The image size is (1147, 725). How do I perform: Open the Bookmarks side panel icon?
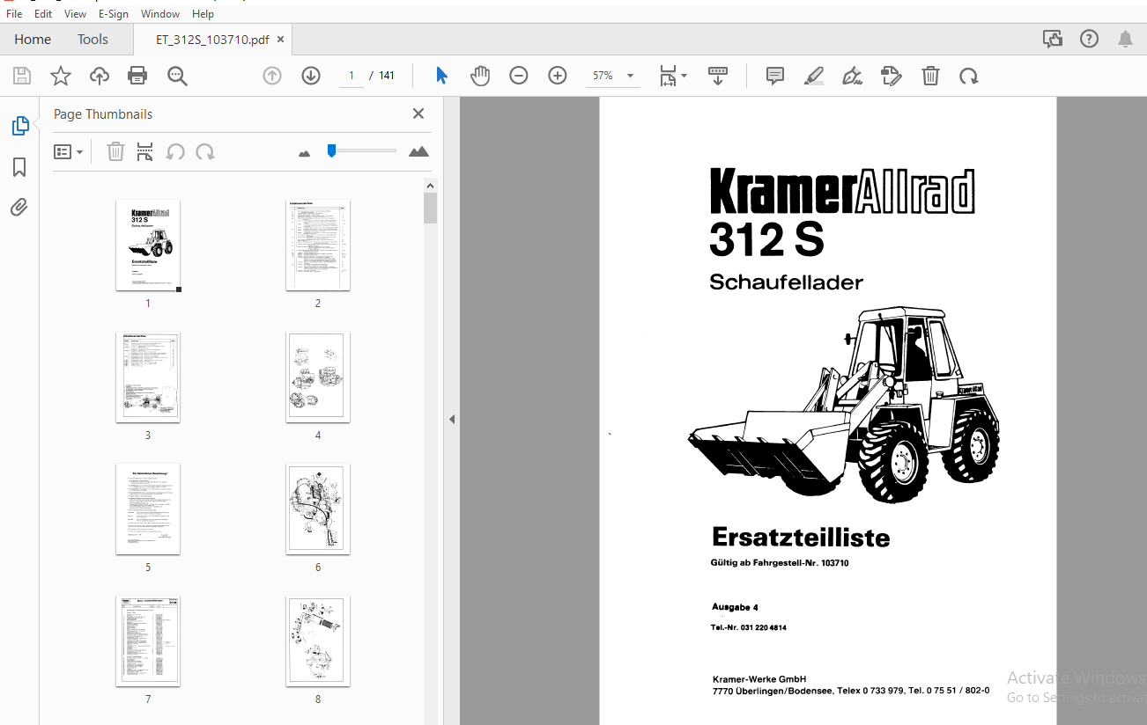pos(19,167)
